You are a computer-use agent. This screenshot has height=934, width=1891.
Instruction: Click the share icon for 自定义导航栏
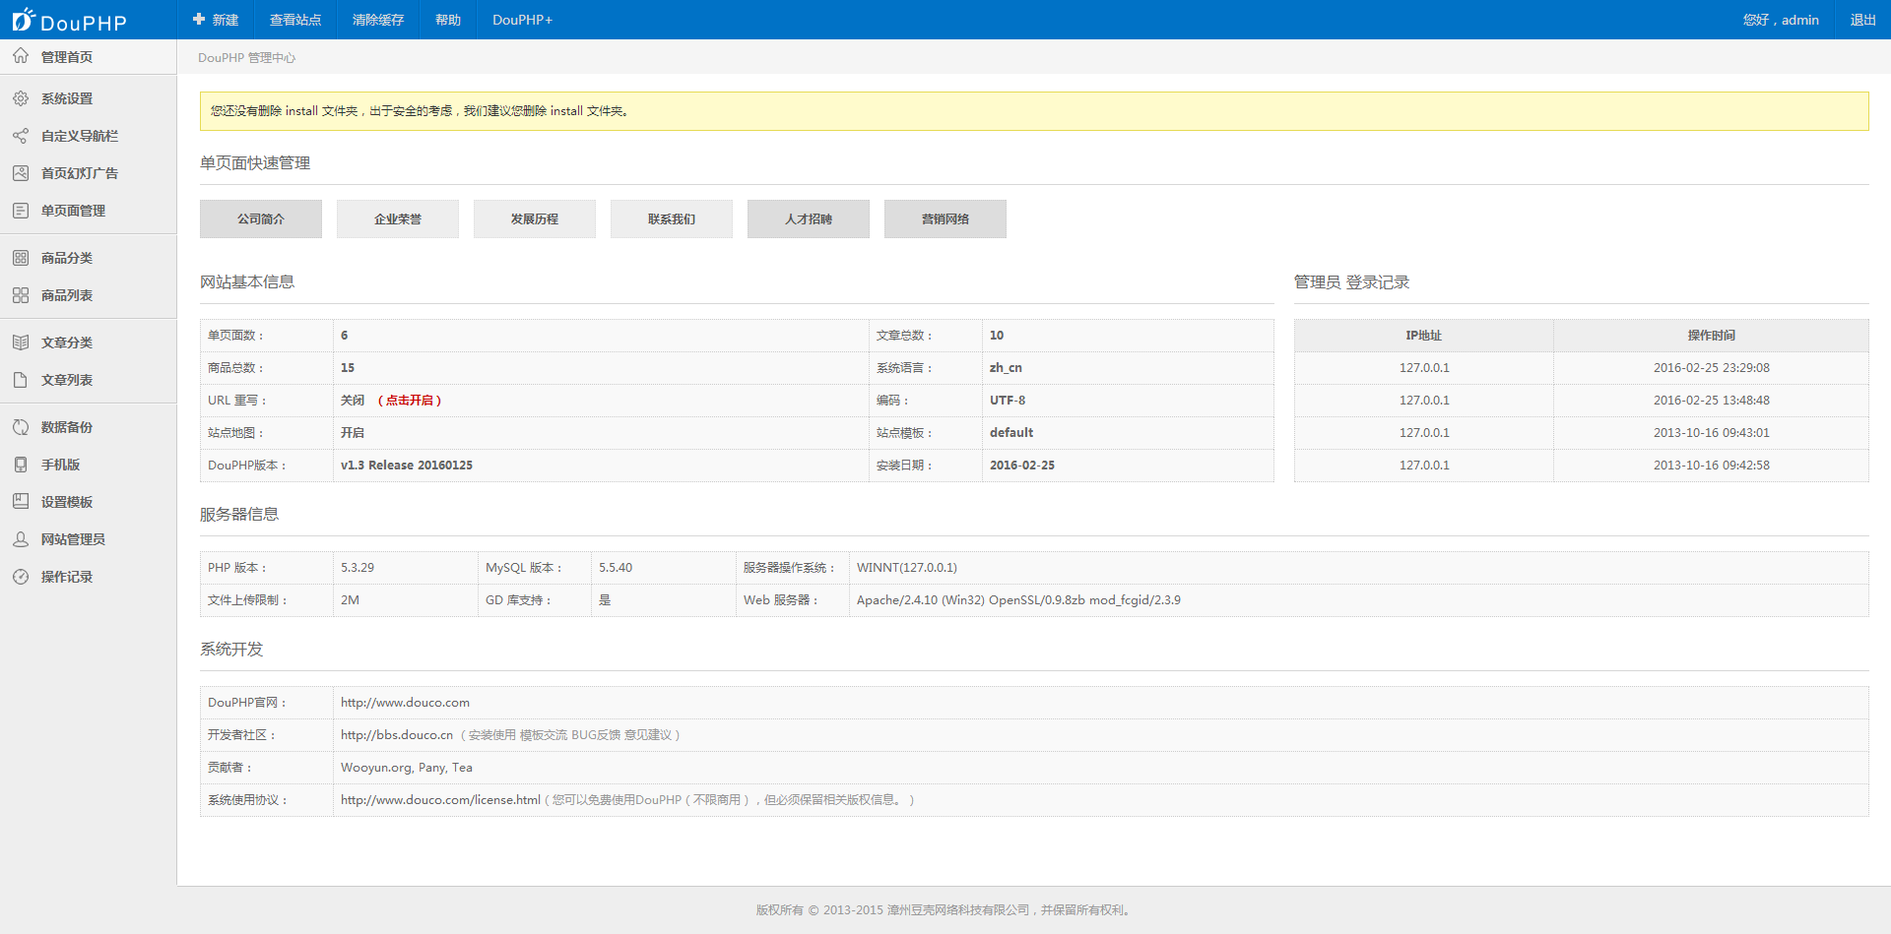[21, 136]
